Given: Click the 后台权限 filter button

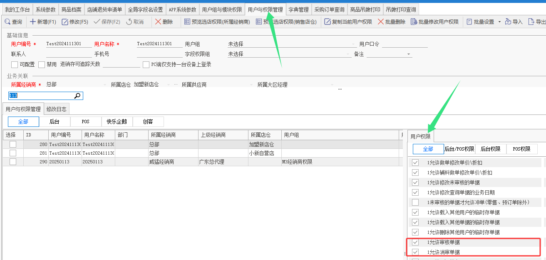Looking at the screenshot, I should click(491, 149).
